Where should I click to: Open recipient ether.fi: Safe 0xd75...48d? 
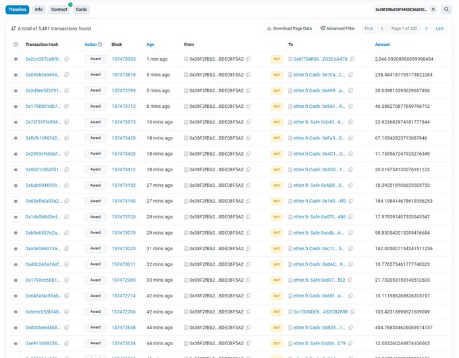319,217
